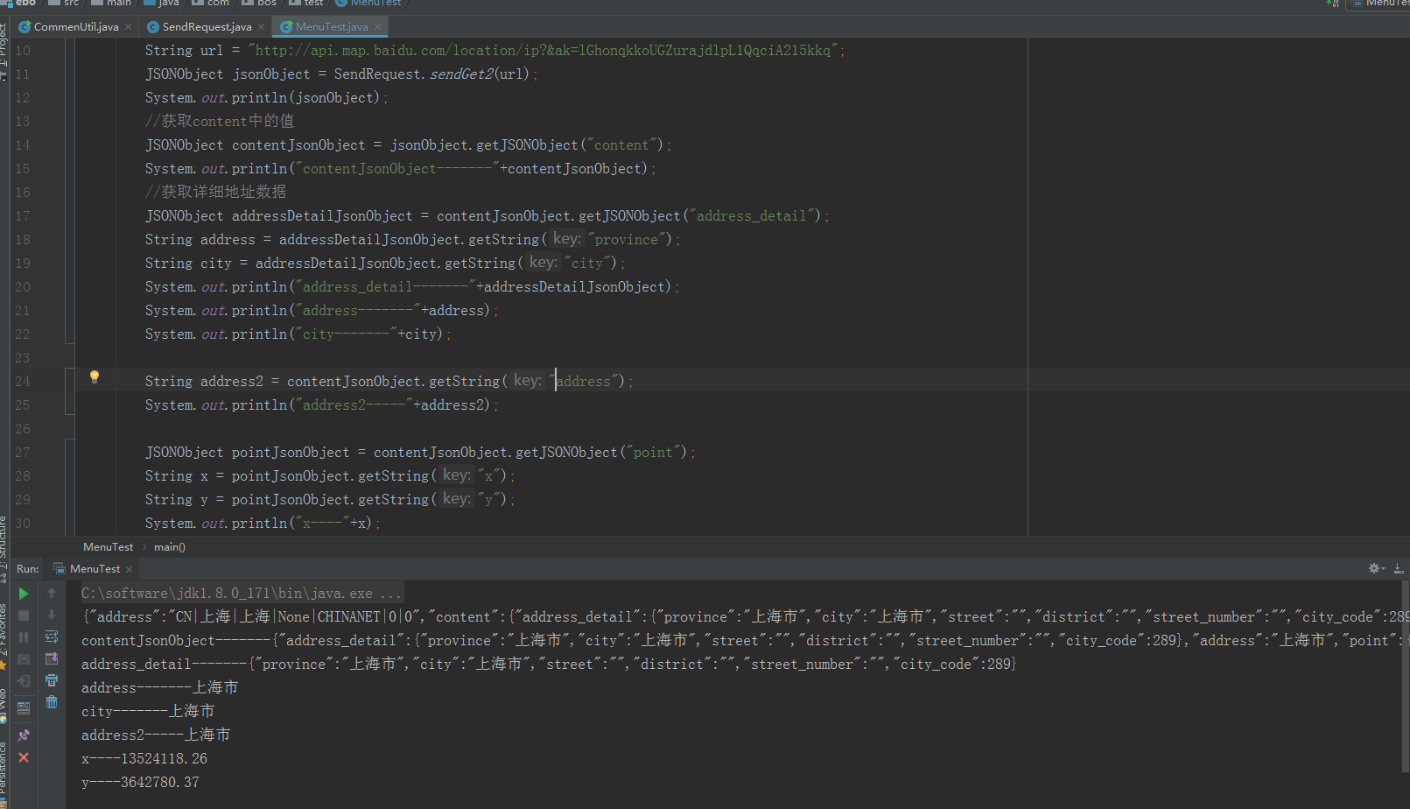The width and height of the screenshot is (1410, 809).
Task: Open the run configuration selector at top right
Action: point(1379,4)
